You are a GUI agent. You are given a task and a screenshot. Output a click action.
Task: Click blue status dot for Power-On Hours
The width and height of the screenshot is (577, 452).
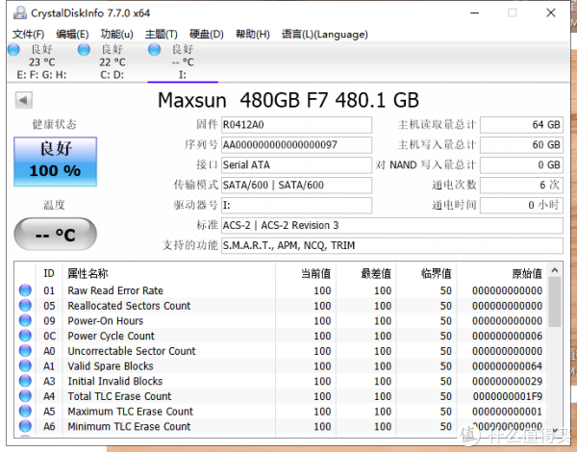tap(25, 320)
